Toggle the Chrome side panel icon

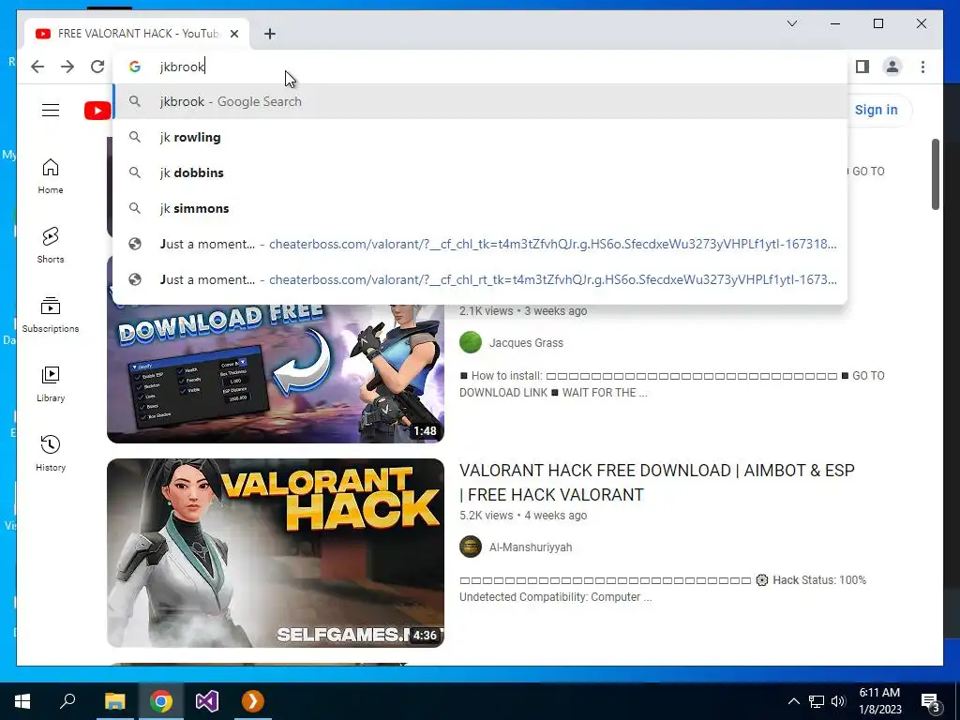pyautogui.click(x=862, y=67)
